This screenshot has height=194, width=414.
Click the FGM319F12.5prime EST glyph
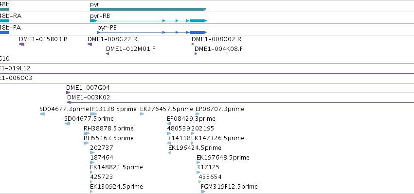[x=203, y=192]
